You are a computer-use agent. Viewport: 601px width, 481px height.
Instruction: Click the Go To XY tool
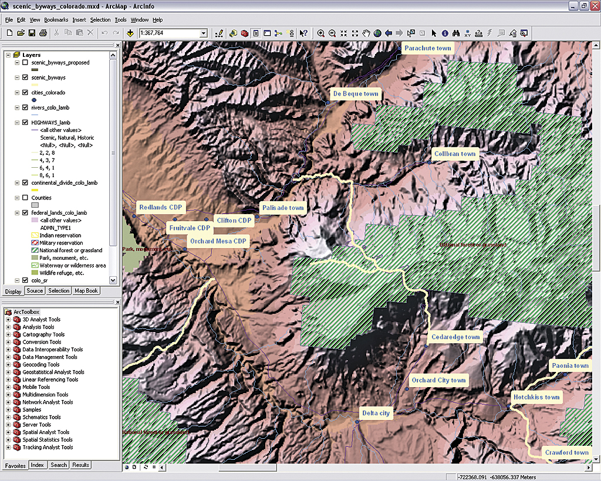tap(467, 33)
